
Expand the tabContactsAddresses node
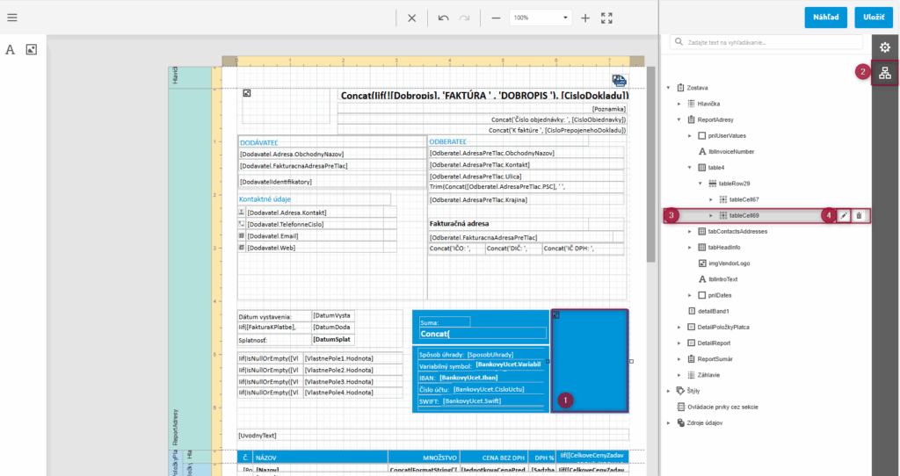690,231
